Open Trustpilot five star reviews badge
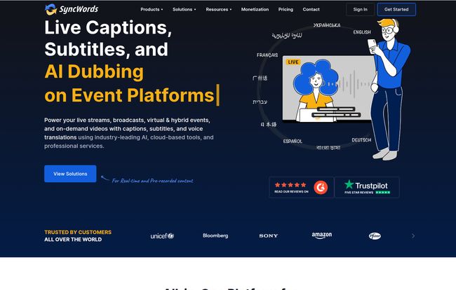Screen dimensions: 456x290 click(x=367, y=188)
